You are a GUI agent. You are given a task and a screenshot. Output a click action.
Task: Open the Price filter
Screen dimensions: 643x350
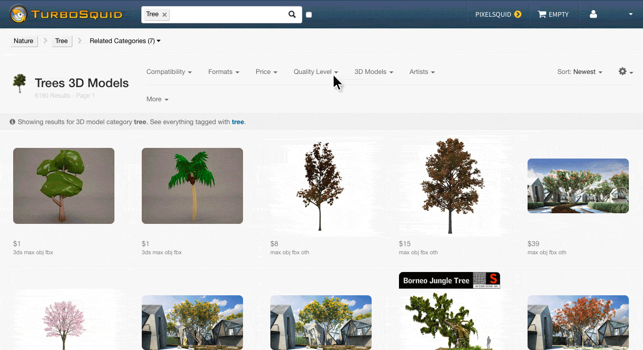tap(266, 72)
